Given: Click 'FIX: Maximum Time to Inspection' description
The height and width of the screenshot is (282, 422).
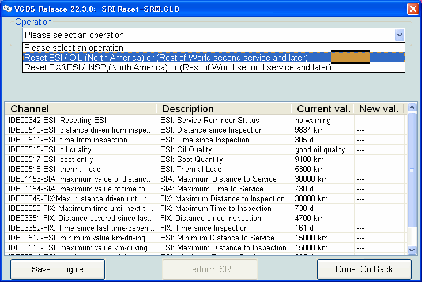Looking at the screenshot, I should pyautogui.click(x=216, y=208).
